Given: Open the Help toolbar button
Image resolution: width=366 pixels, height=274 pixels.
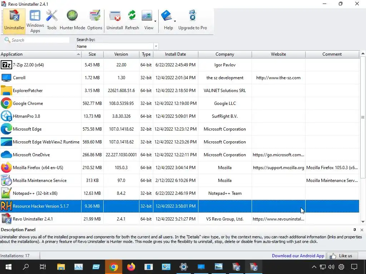Looking at the screenshot, I should point(167,21).
